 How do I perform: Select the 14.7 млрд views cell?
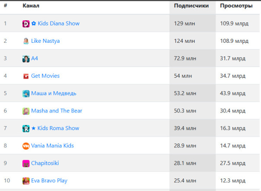[x=238, y=146]
